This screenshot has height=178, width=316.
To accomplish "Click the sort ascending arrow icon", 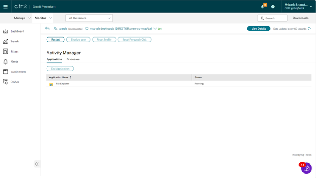I will pos(70,77).
